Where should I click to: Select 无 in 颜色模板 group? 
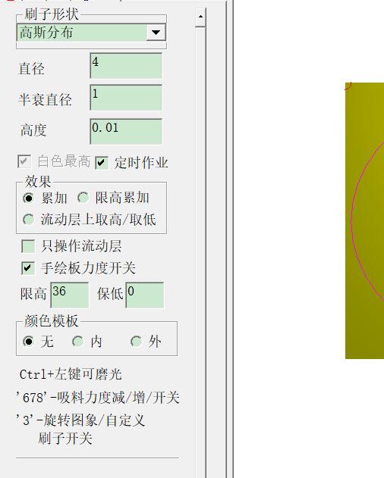coord(29,341)
